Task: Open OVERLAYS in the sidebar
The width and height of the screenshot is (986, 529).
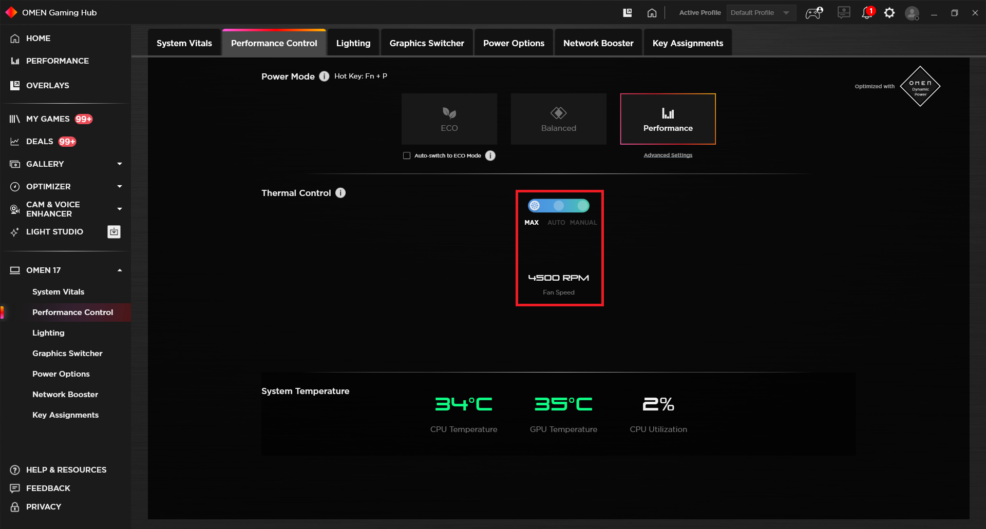Action: click(x=47, y=85)
